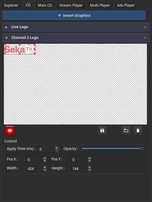Increment Pos X with the up arrow
This screenshot has height=202, width=152.
coord(45,158)
